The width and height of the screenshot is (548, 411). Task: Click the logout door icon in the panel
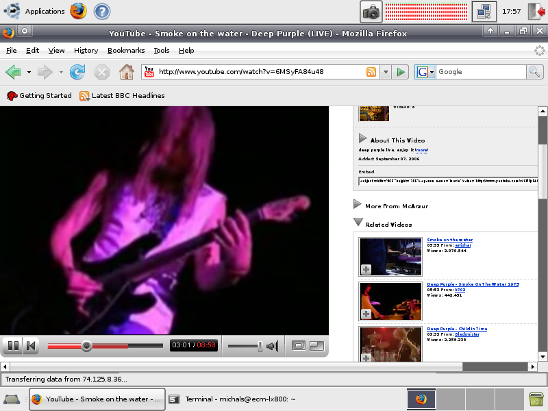click(x=537, y=12)
